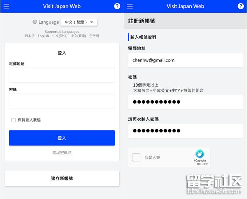Screen dimensions: 247x199
Task: Open the 忘記密碼時 link
Action: pos(62,153)
